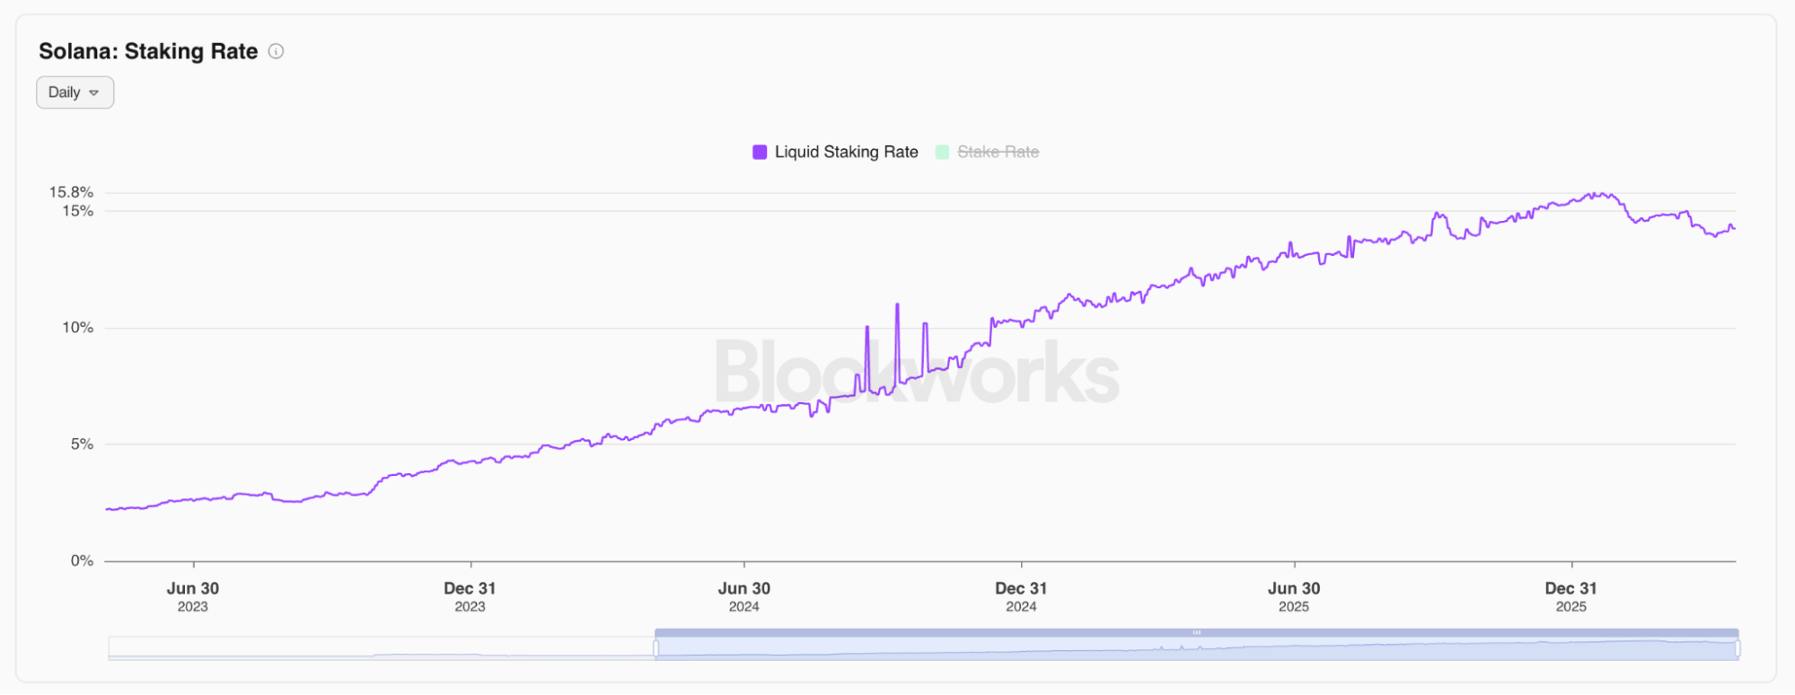Click the purple Liquid Staking Rate swatch
This screenshot has height=695, width=1795.
[x=760, y=152]
